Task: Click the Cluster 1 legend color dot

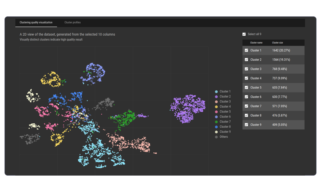Action: click(x=216, y=91)
